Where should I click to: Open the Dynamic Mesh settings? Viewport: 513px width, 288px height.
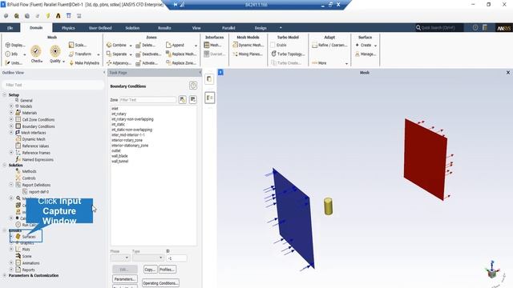click(x=248, y=45)
